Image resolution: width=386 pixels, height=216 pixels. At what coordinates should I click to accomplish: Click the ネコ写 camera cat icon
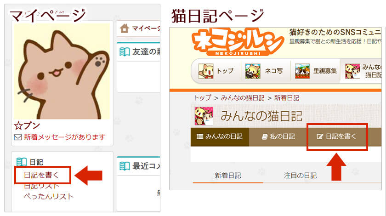coord(253,71)
